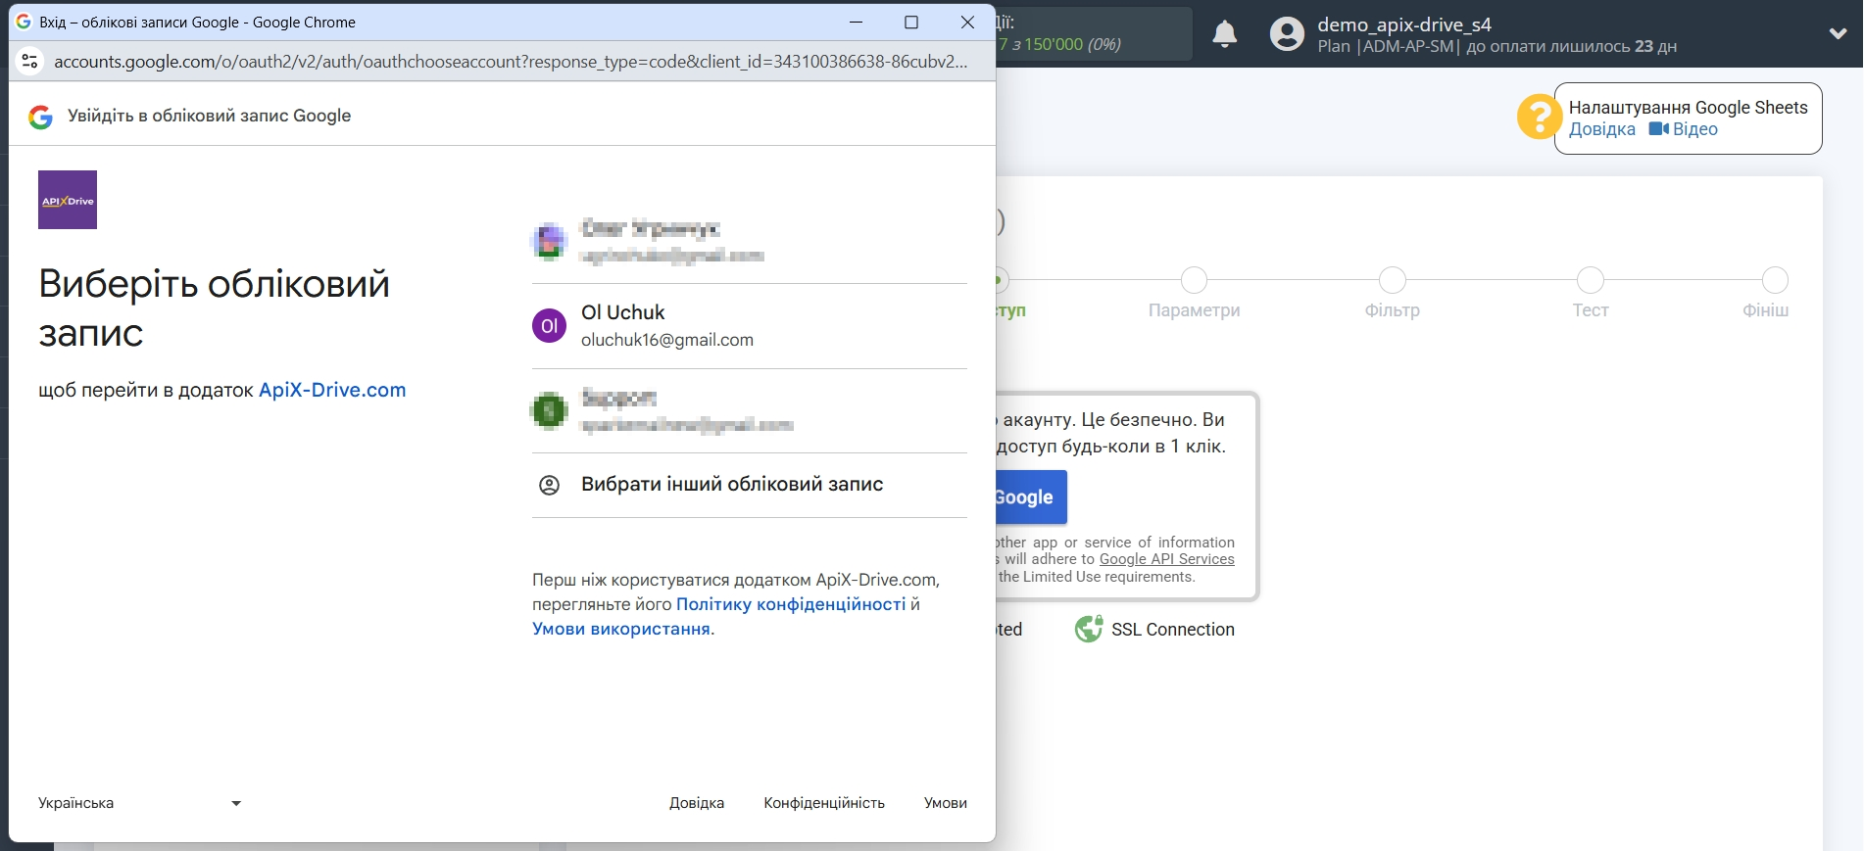Click the SSL Connection shield icon
The image size is (1864, 851).
pos(1088,629)
